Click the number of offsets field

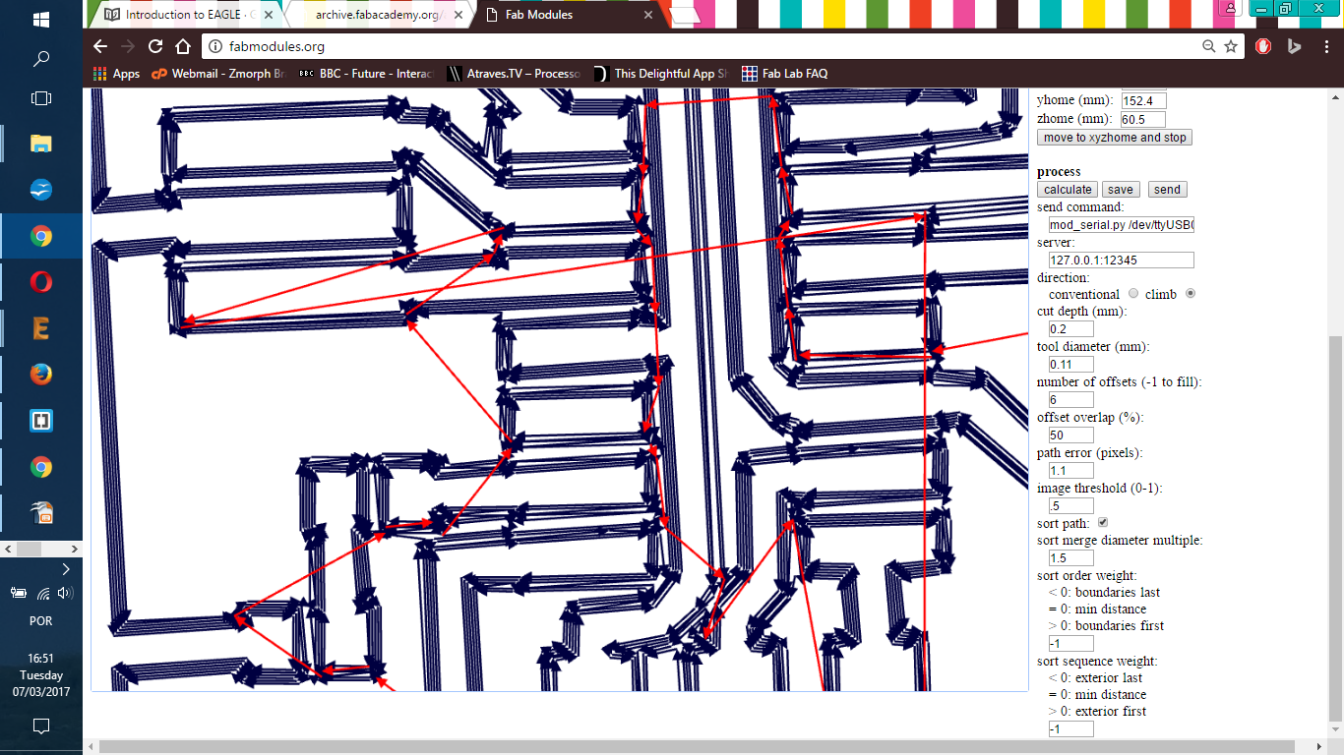[1071, 400]
